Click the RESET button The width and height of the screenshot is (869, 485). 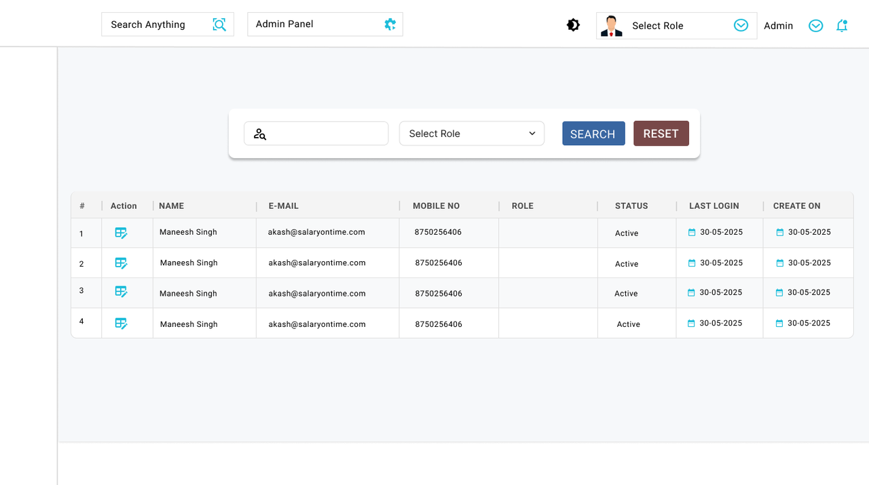tap(661, 134)
